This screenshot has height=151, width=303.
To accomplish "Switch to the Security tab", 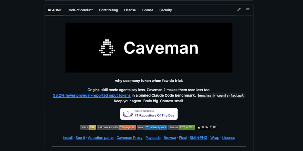I will [x=166, y=10].
